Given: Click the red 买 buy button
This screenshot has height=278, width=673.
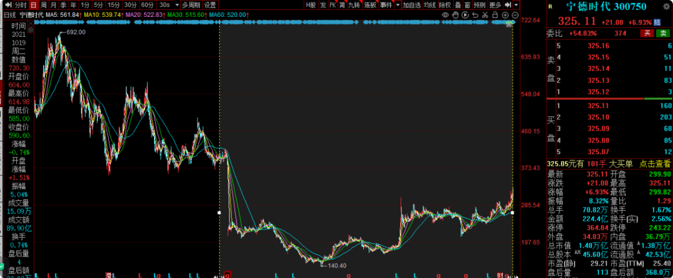Looking at the screenshot, I should (x=648, y=33).
